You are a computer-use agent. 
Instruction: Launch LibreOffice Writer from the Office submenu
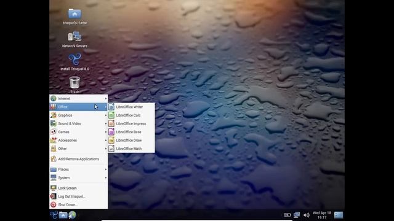pyautogui.click(x=131, y=107)
